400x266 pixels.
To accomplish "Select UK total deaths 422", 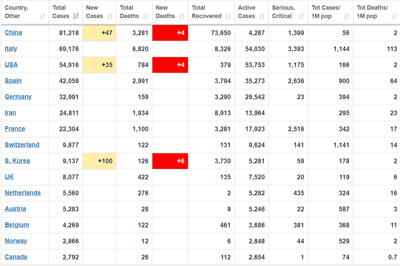I will 143,177.
